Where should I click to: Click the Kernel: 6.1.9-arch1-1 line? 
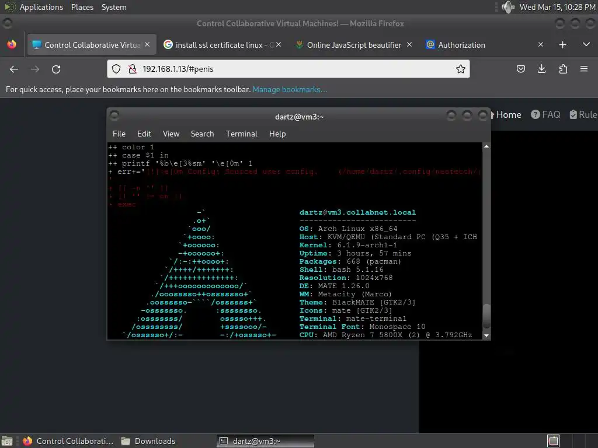click(348, 246)
